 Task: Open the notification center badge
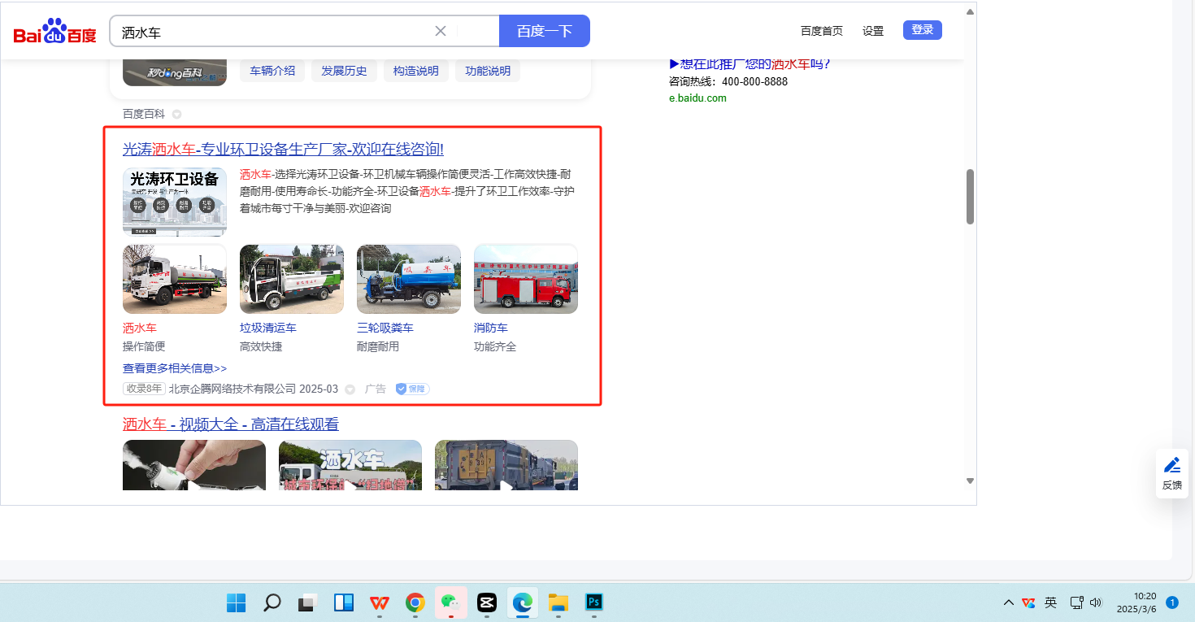[1172, 602]
